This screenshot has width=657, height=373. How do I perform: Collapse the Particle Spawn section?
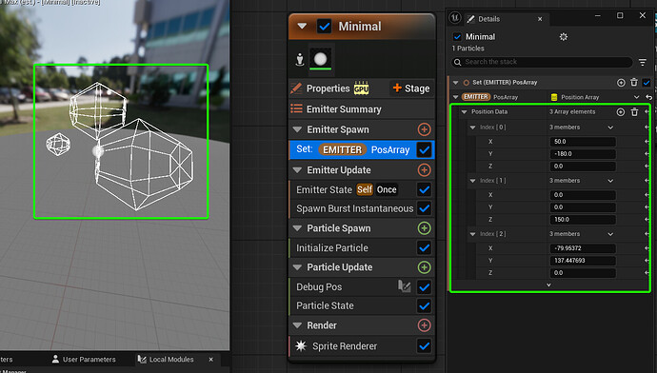coord(297,228)
